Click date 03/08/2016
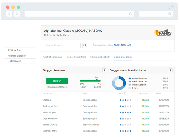 click(164, 131)
